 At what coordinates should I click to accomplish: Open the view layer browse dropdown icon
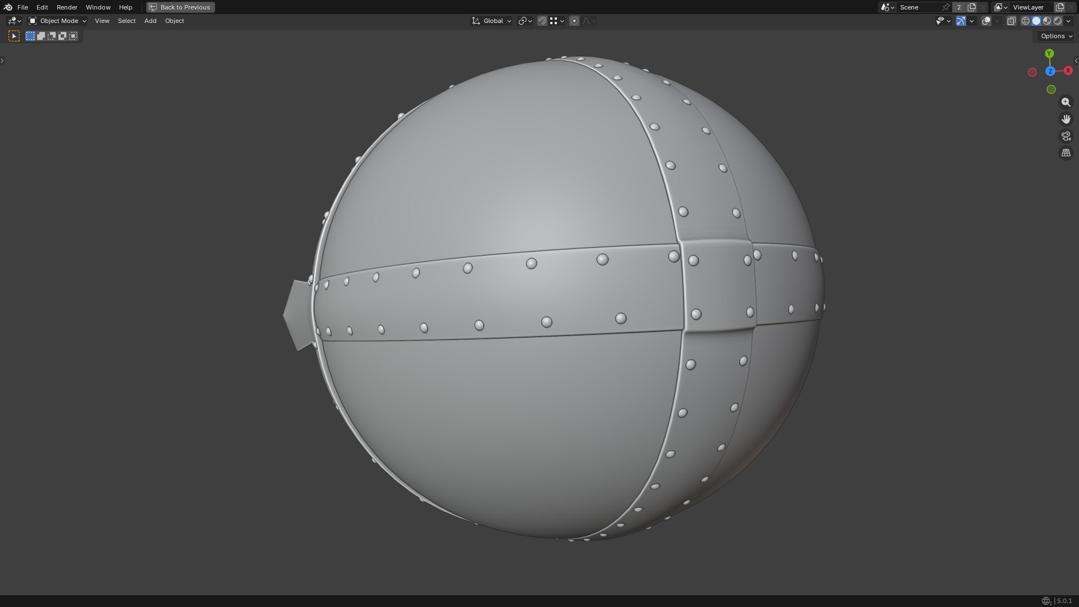coord(1001,7)
